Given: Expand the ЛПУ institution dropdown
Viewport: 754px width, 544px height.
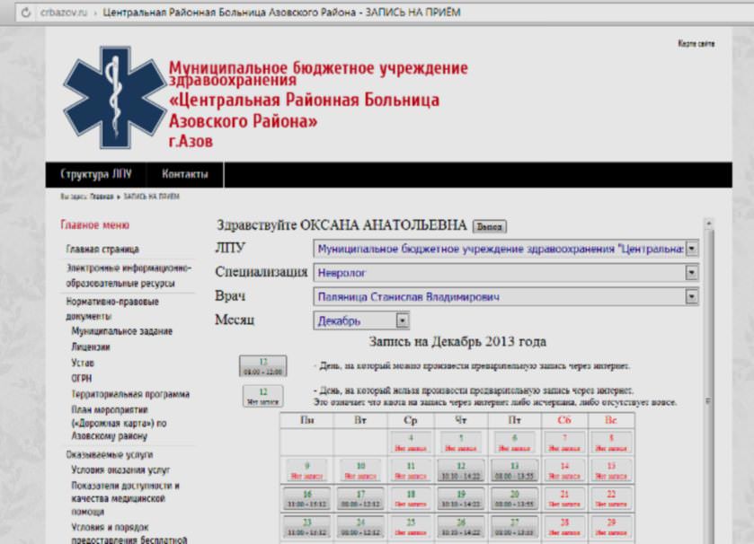Looking at the screenshot, I should coord(691,248).
